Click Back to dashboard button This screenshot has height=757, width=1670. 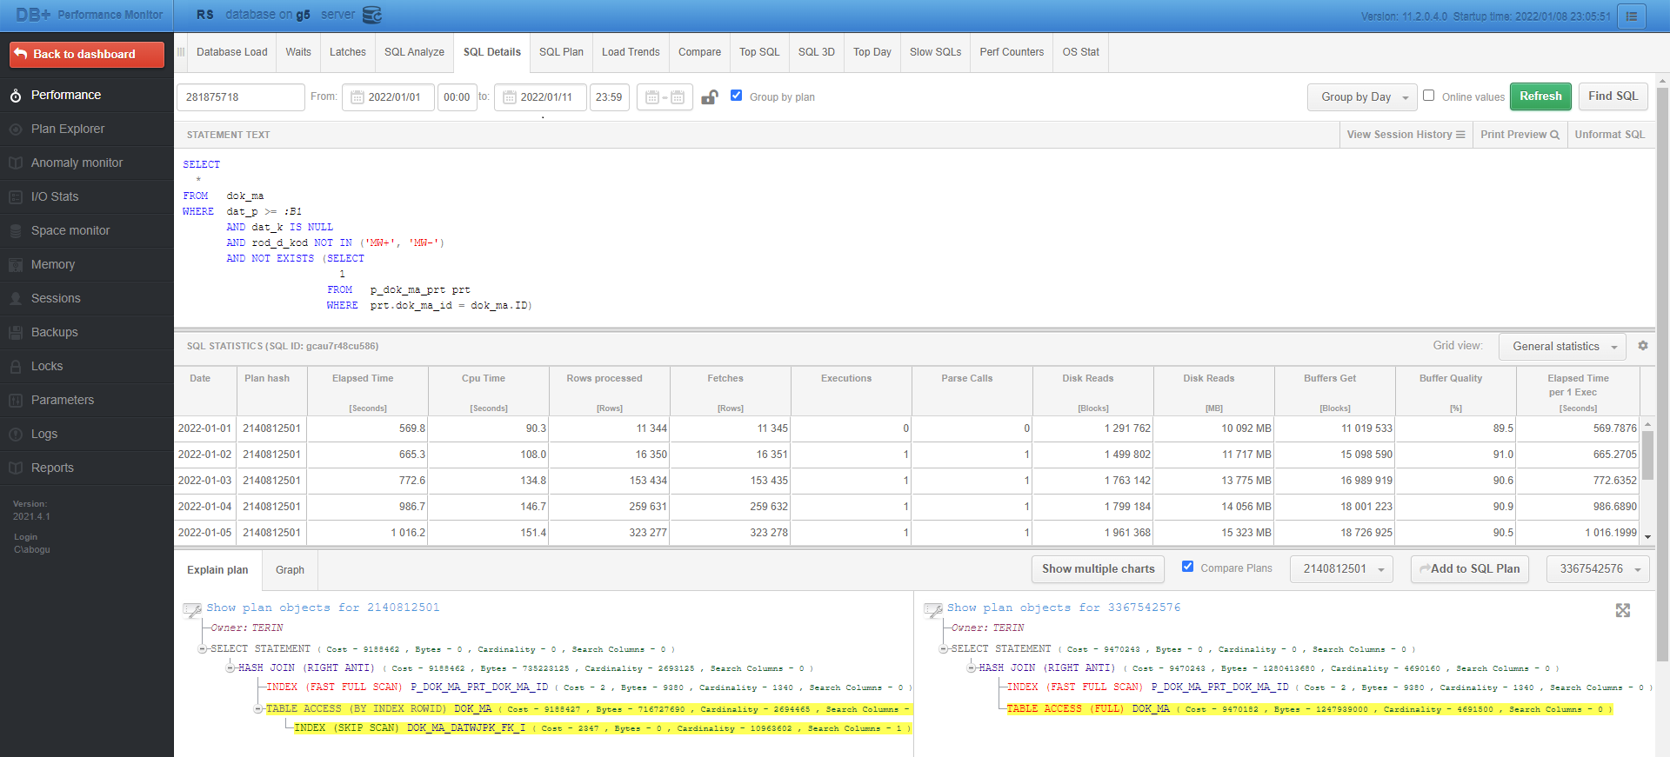86,54
